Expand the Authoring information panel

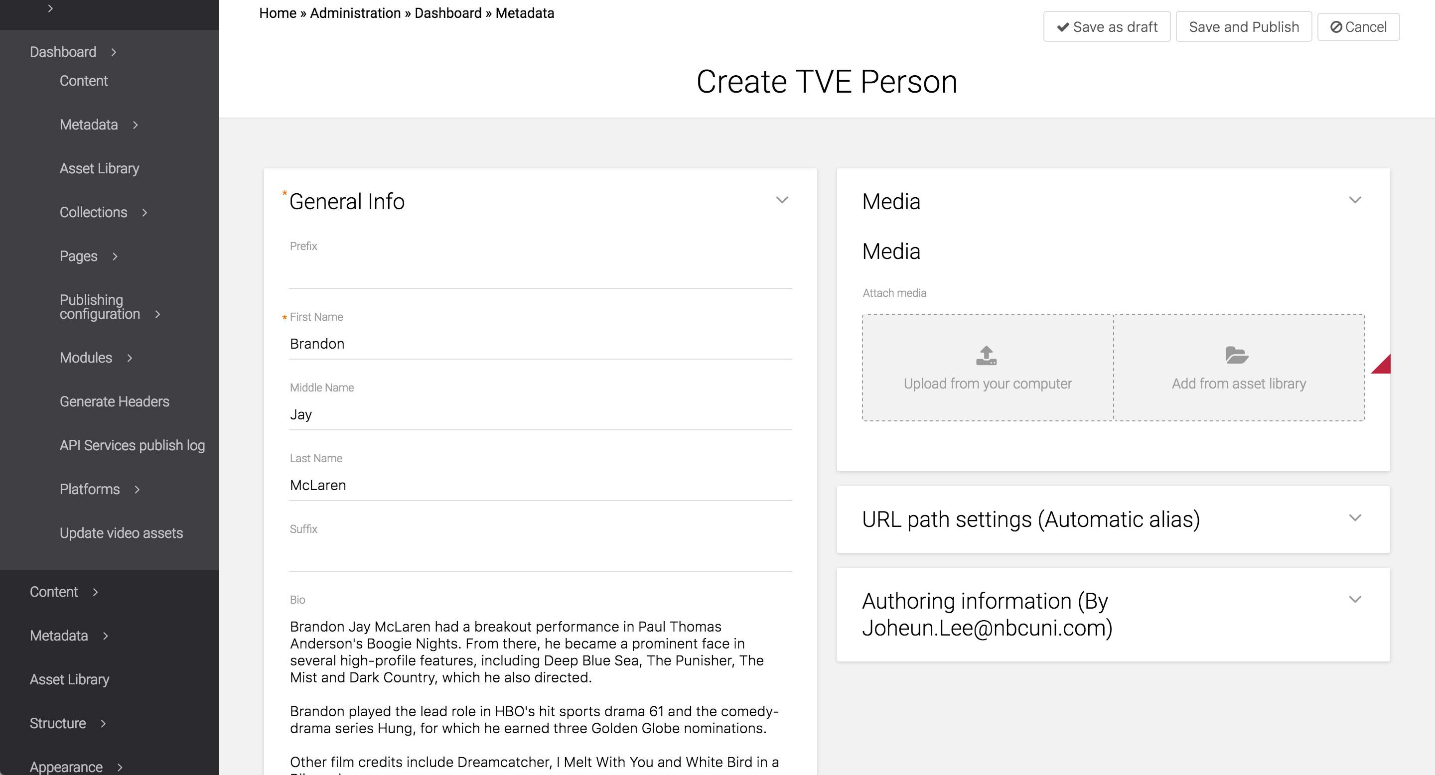[1355, 600]
